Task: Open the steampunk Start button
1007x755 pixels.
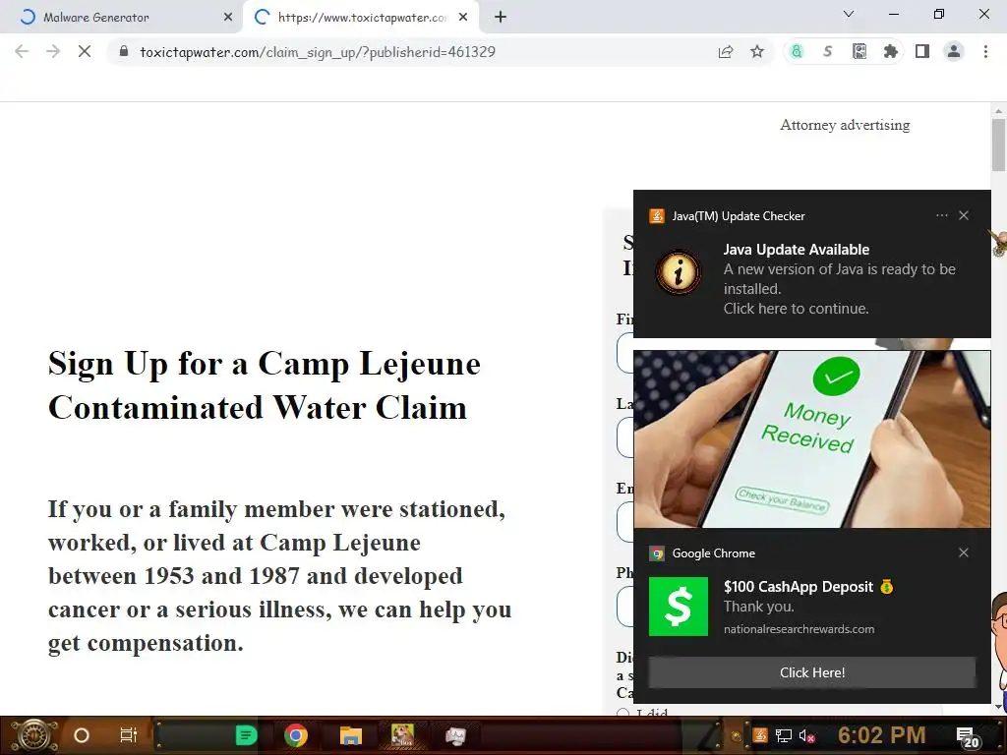Action: click(x=34, y=735)
